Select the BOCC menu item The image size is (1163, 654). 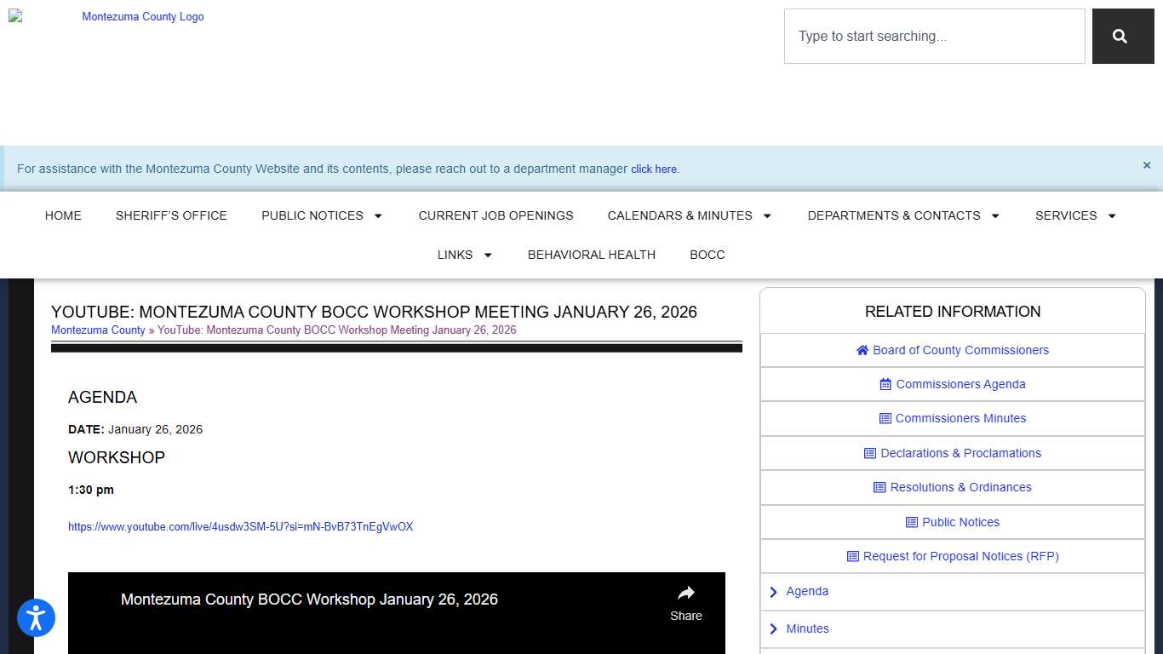tap(707, 255)
